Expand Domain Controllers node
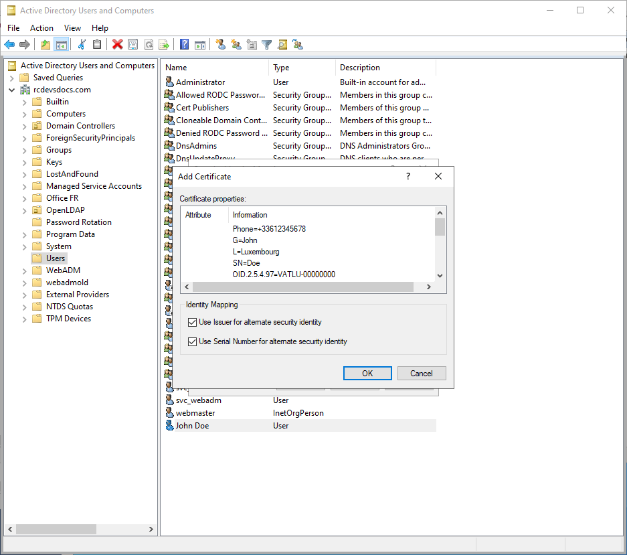627x555 pixels. [24, 127]
